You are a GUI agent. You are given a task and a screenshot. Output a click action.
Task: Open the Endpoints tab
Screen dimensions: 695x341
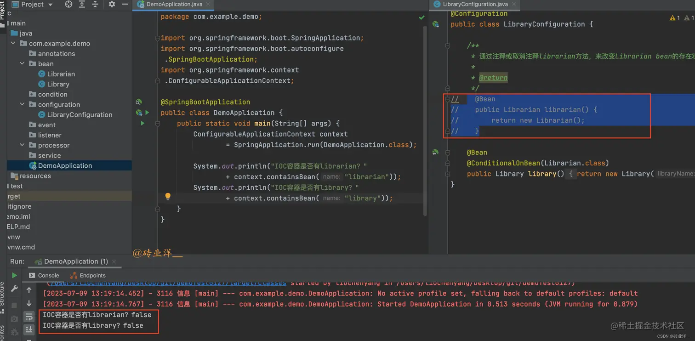88,275
